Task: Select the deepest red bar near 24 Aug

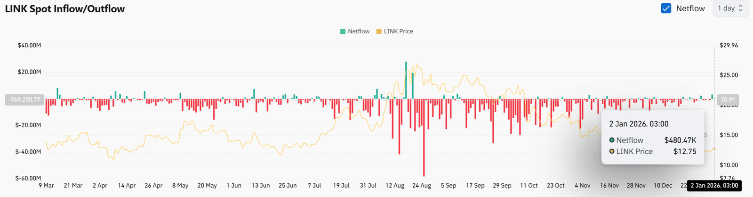Action: point(424,137)
